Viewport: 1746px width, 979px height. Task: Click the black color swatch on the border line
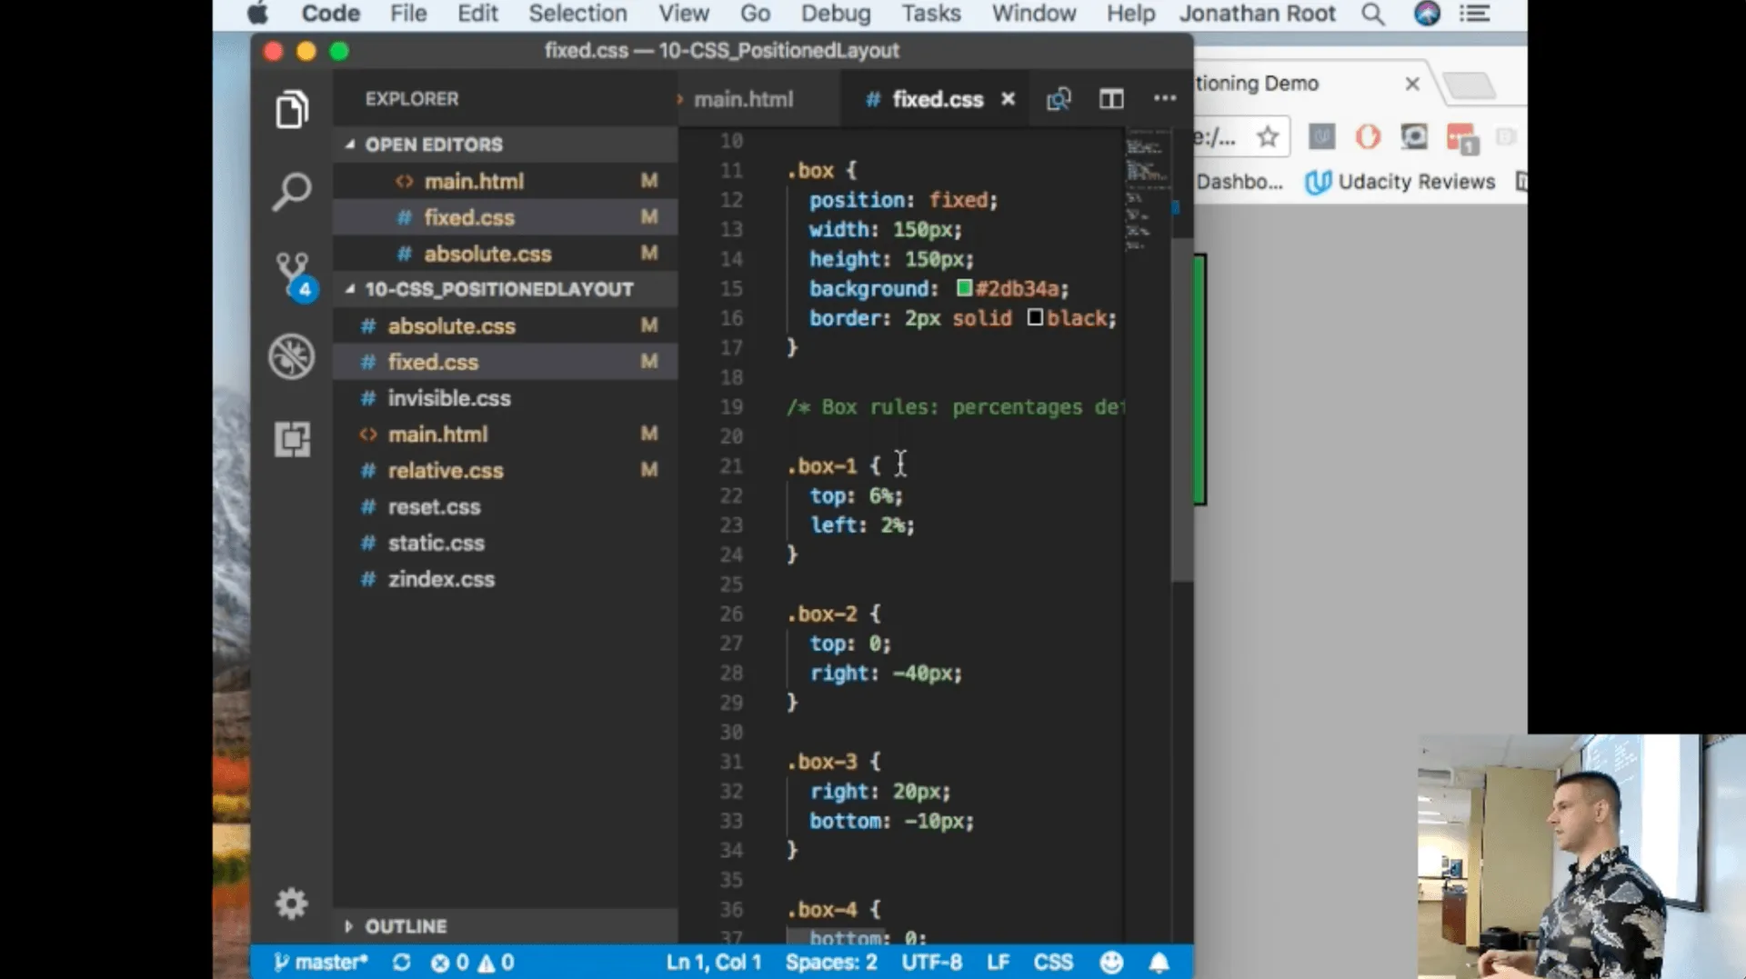click(1035, 317)
